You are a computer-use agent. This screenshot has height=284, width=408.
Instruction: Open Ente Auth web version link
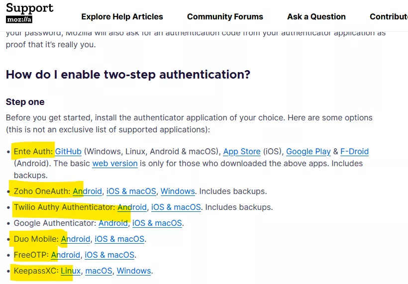click(x=115, y=163)
